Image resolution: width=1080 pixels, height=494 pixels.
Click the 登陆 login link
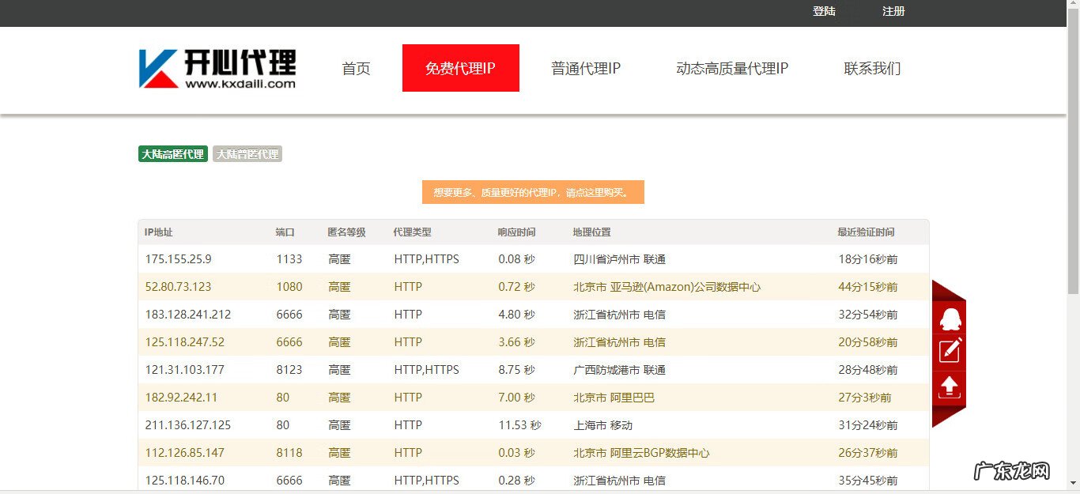click(825, 12)
